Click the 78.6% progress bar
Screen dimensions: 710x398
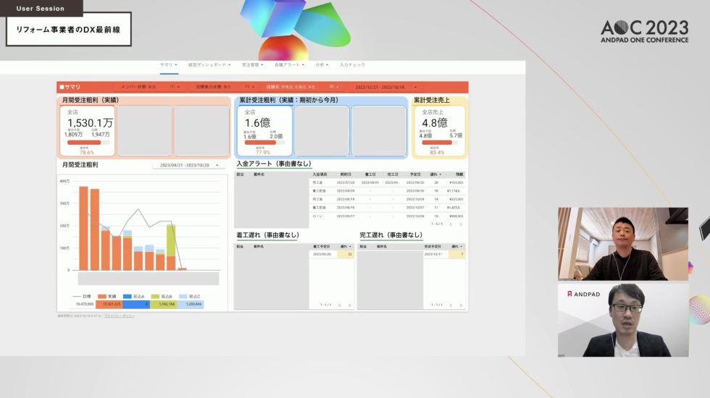coord(88,143)
